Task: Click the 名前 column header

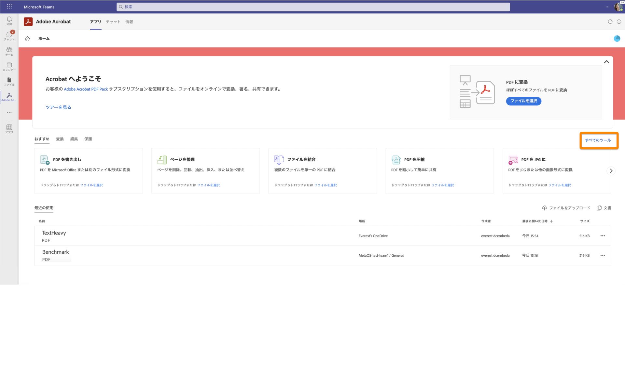Action: tap(42, 221)
